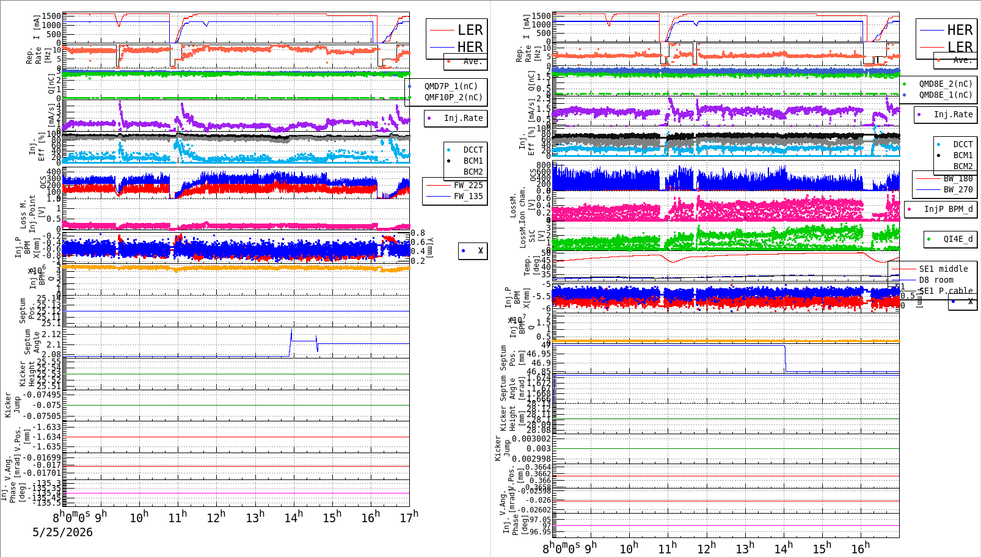This screenshot has height=557, width=981.
Task: Click the 12h axis tick in left plot
Action: click(216, 517)
